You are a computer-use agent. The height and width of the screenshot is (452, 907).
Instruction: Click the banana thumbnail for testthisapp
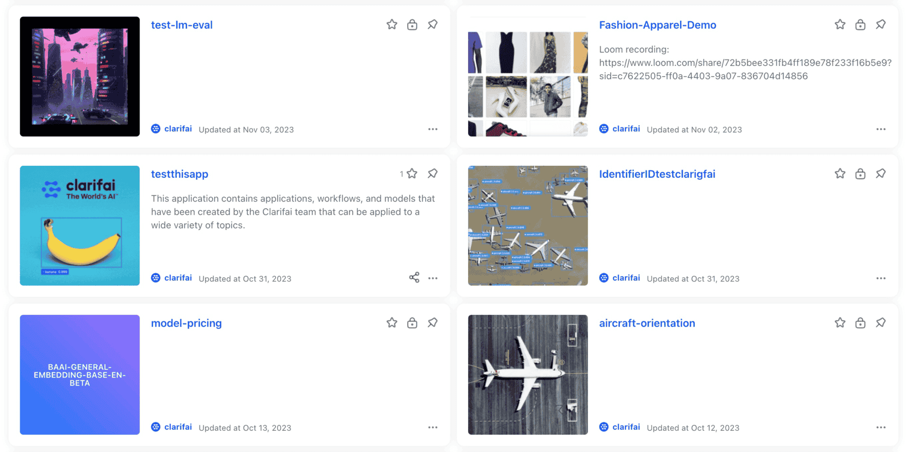coord(80,225)
